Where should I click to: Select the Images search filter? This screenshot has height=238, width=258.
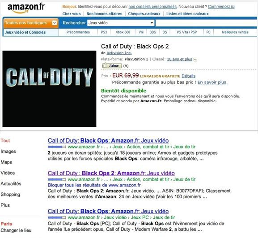click(8, 151)
